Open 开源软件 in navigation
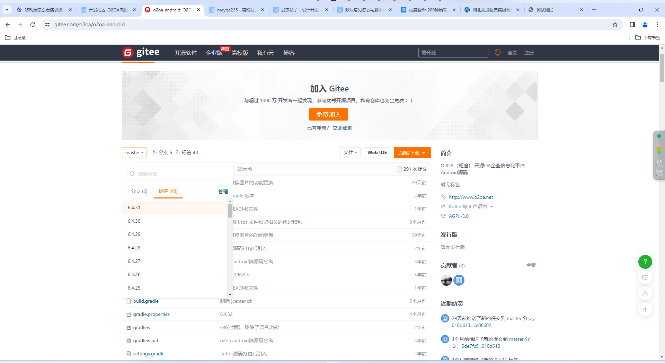The height and width of the screenshot is (363, 665). pos(186,53)
